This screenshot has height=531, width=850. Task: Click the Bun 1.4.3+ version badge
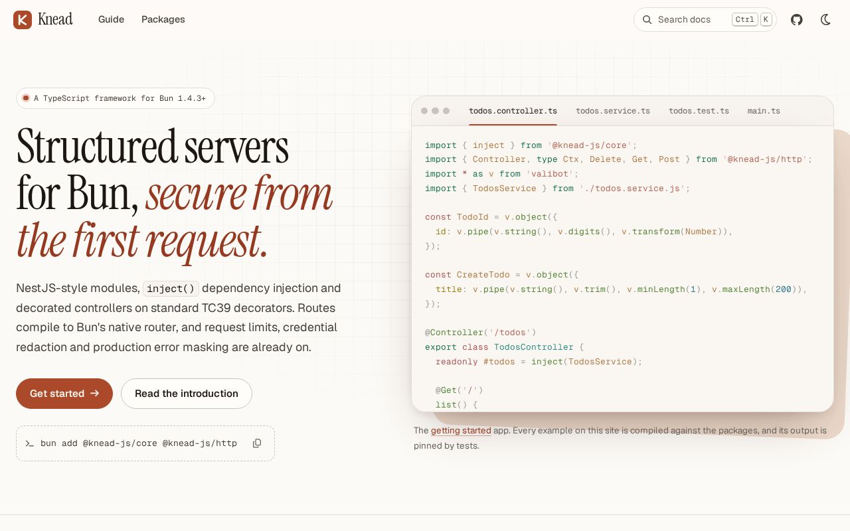[116, 98]
